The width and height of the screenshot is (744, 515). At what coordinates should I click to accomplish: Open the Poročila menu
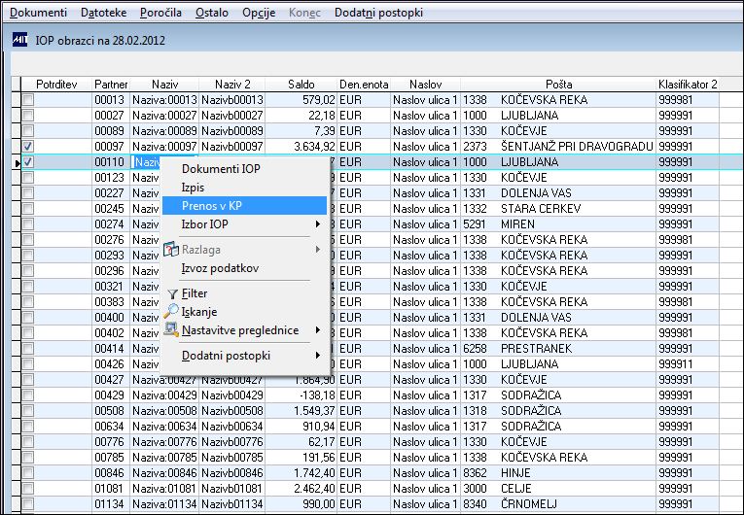[159, 14]
